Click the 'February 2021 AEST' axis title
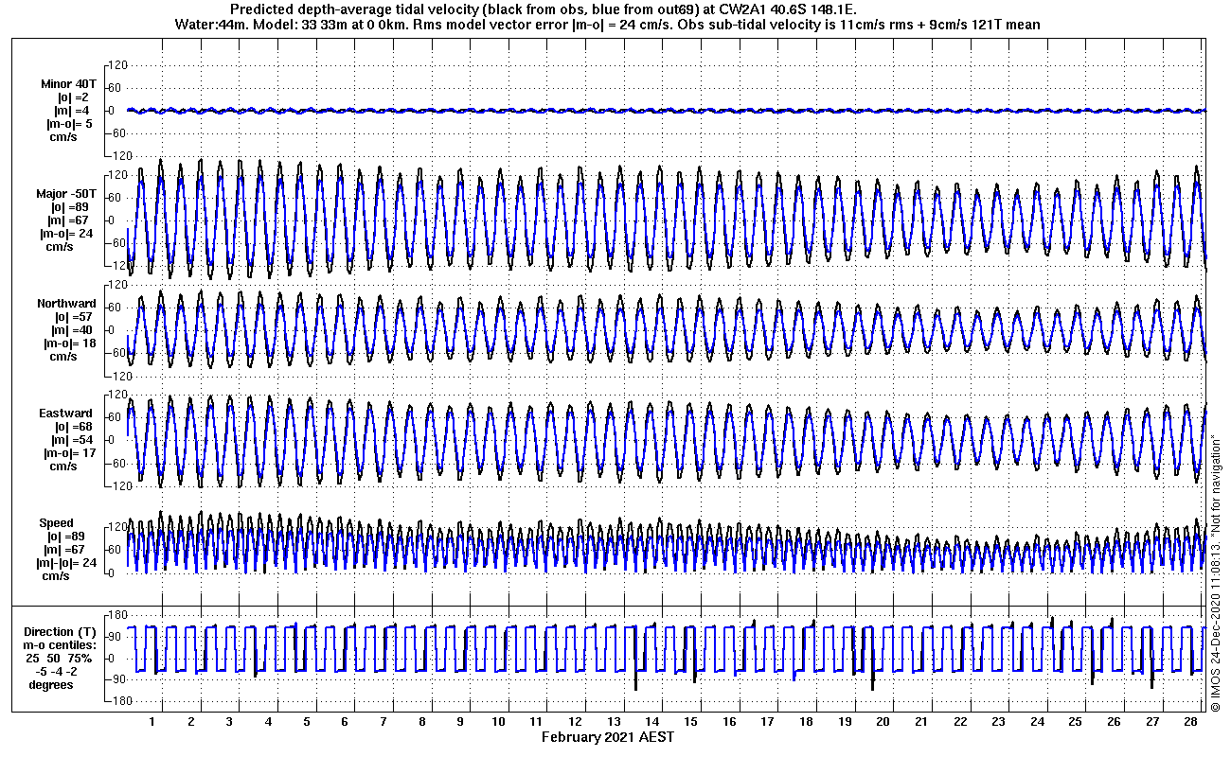Screen dimensions: 1231x757 click(608, 737)
